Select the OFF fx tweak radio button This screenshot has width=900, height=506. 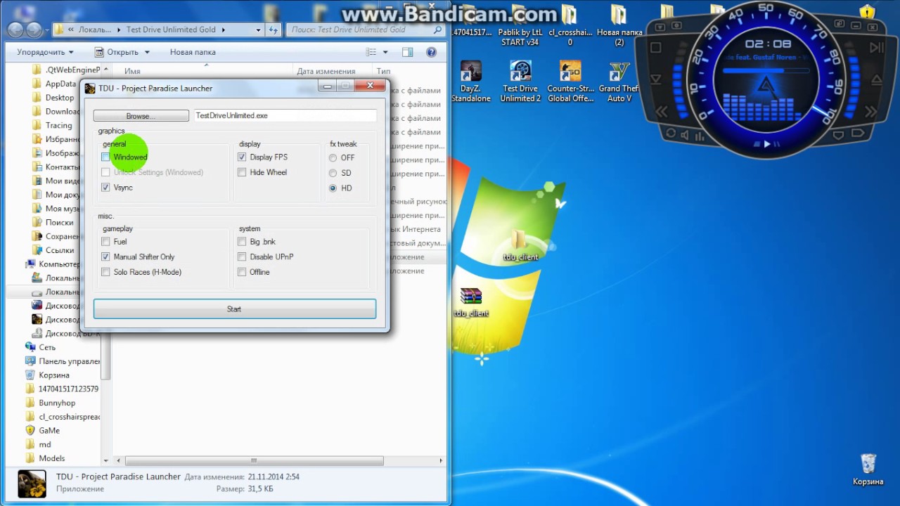pyautogui.click(x=333, y=157)
